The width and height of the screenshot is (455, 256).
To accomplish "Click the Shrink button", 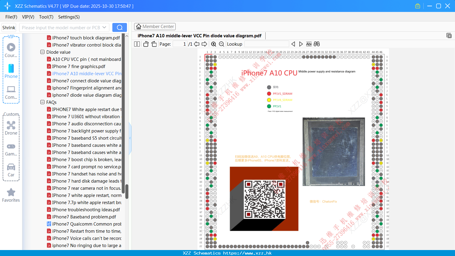I will (x=9, y=27).
